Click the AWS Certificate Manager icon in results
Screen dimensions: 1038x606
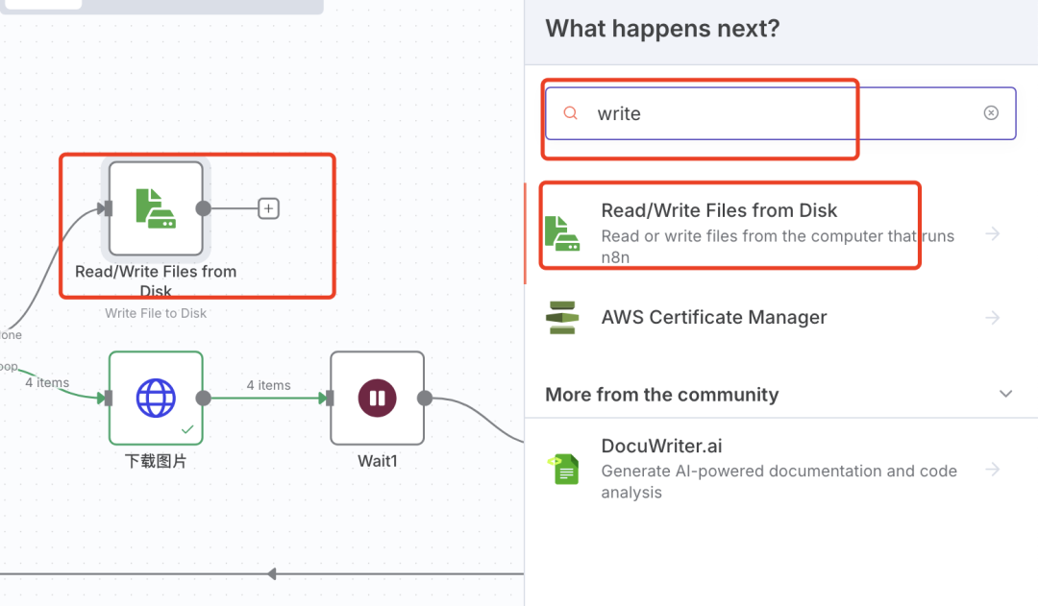[x=561, y=318]
